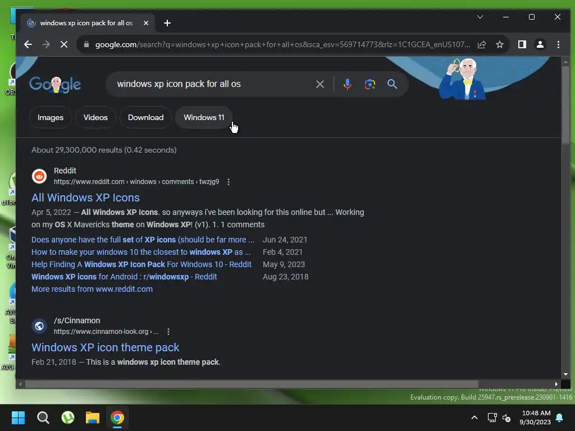This screenshot has width=575, height=431.
Task: Select the Windows 11 filter chip
Action: pos(204,117)
